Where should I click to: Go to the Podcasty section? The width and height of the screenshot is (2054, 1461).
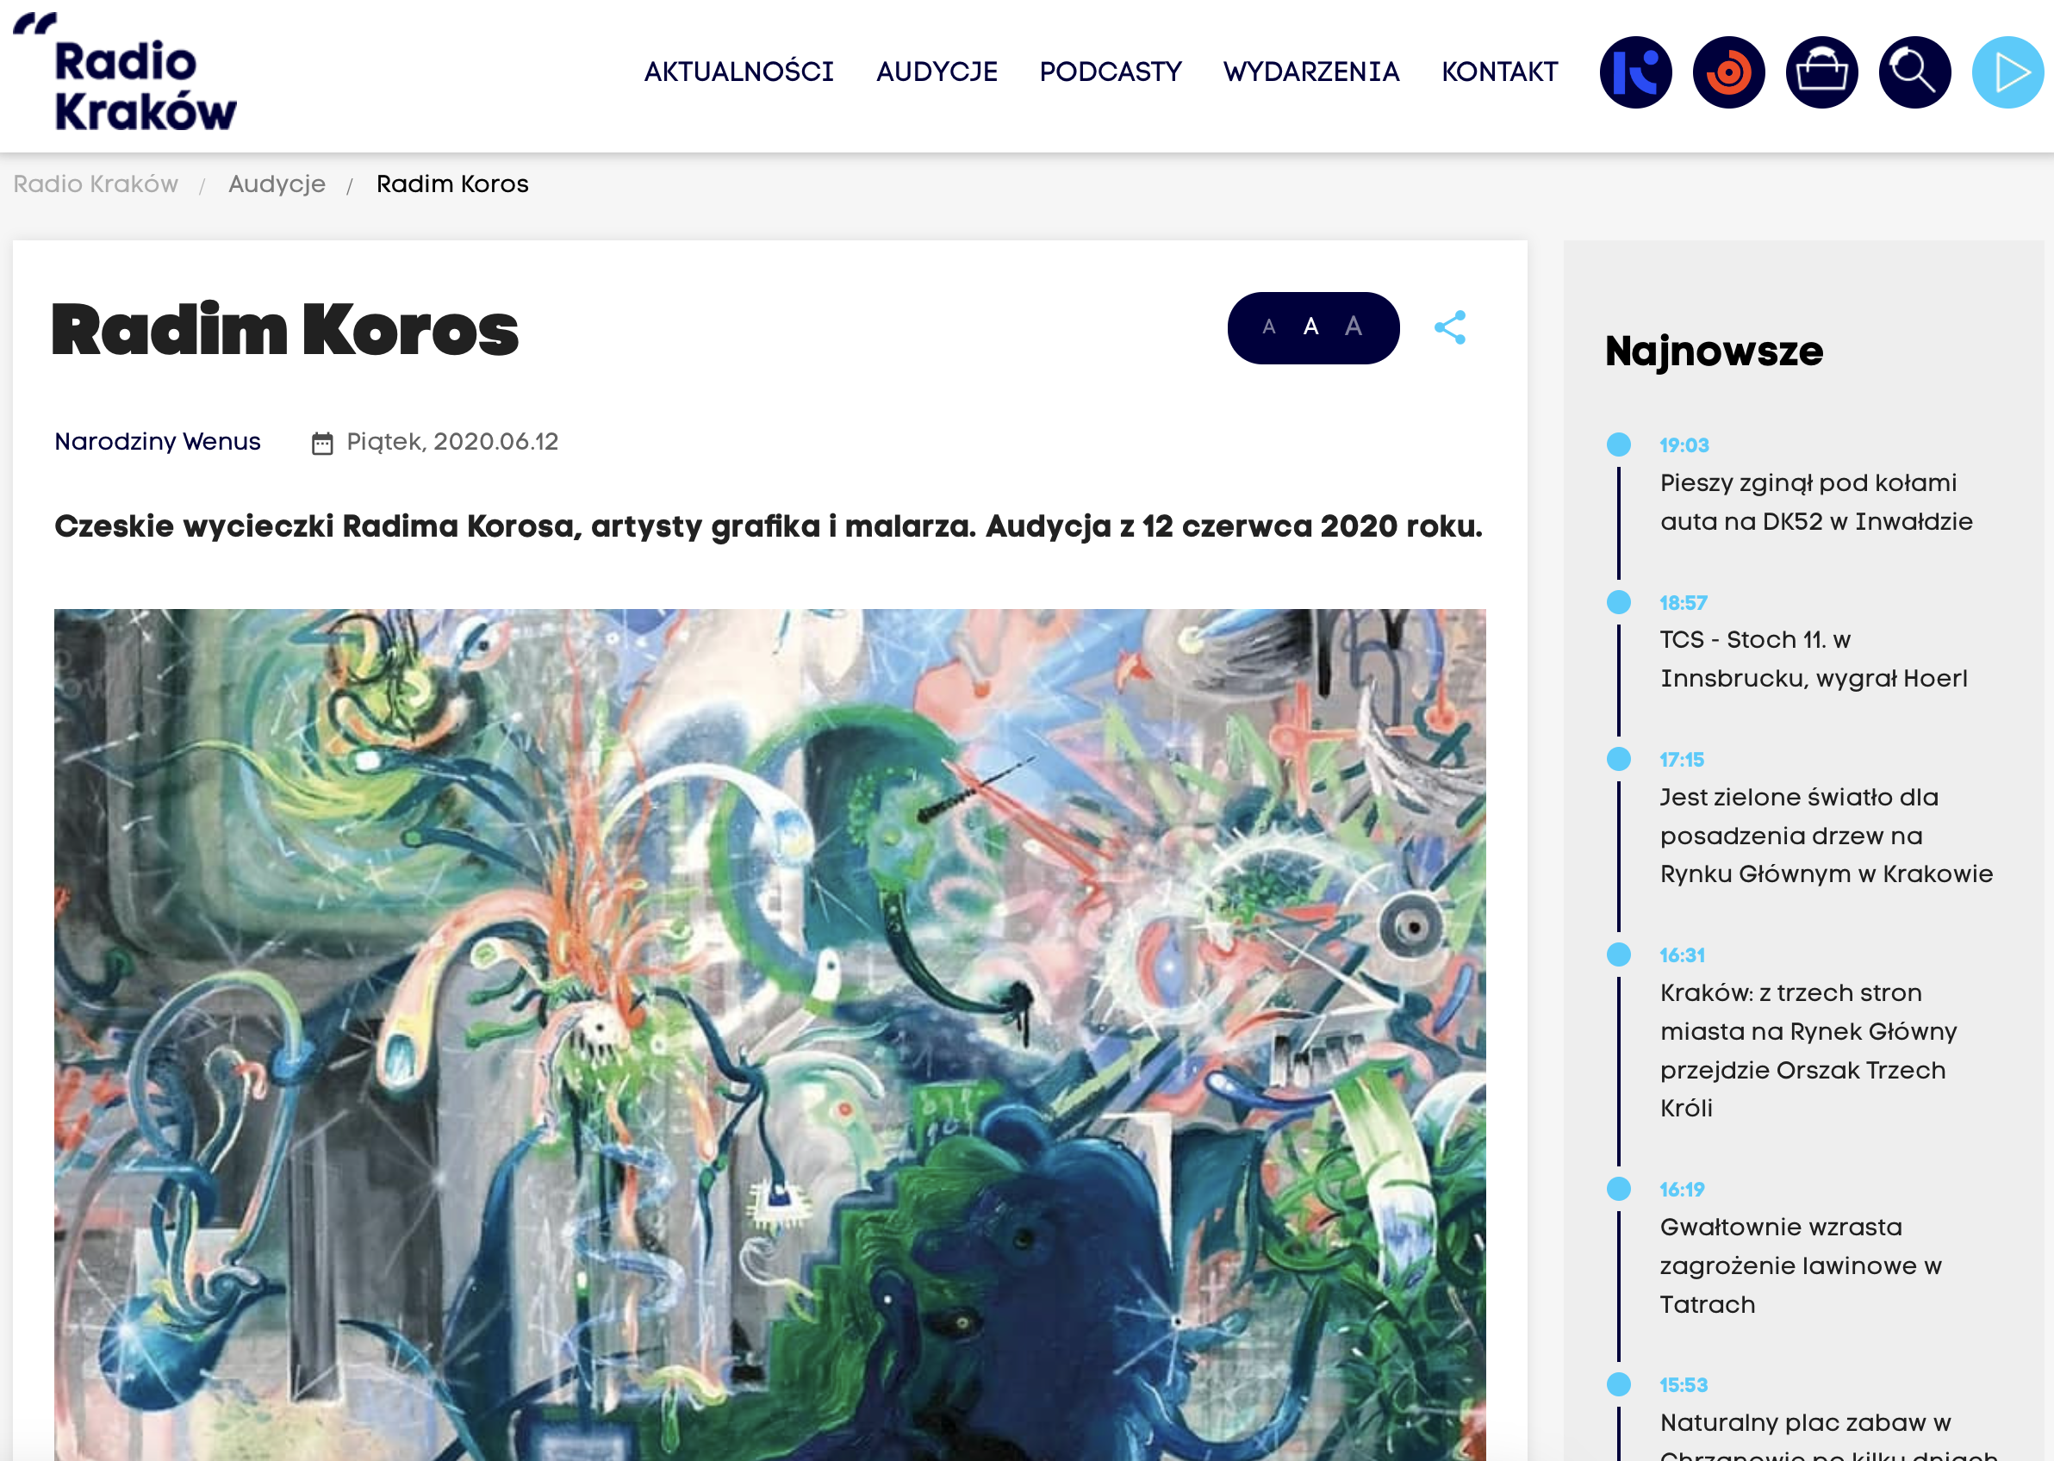tap(1111, 72)
